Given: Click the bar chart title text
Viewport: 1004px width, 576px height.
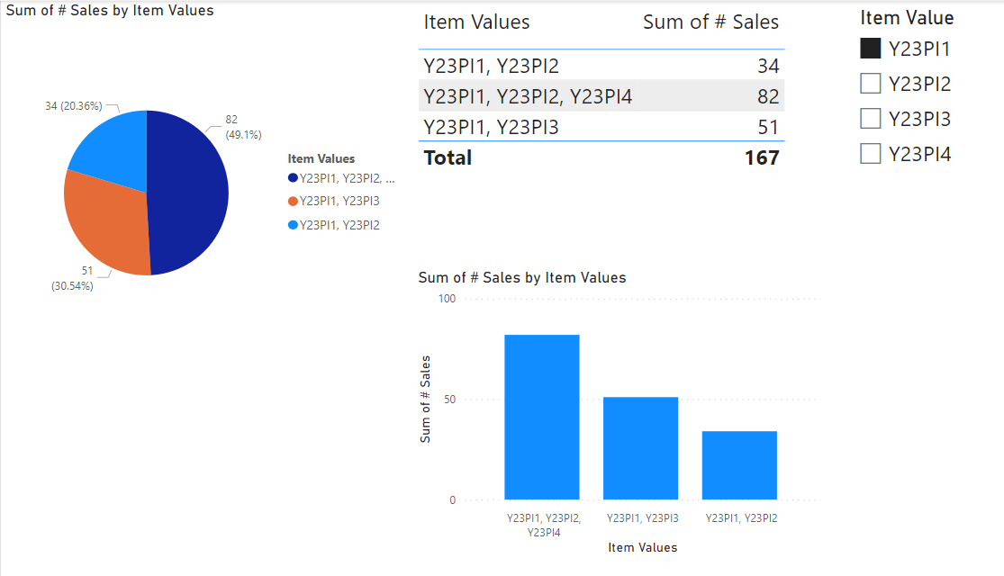Looking at the screenshot, I should (x=522, y=278).
